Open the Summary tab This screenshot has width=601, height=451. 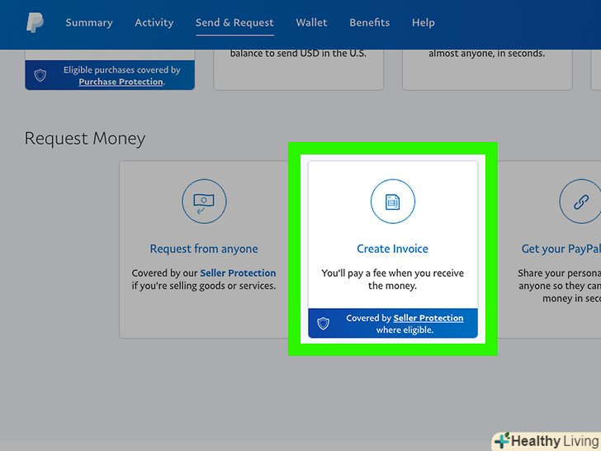89,22
